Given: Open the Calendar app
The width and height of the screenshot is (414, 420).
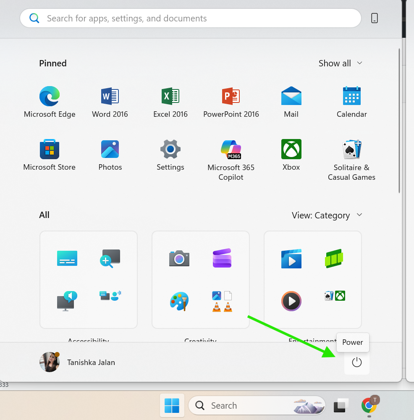Looking at the screenshot, I should pyautogui.click(x=351, y=102).
